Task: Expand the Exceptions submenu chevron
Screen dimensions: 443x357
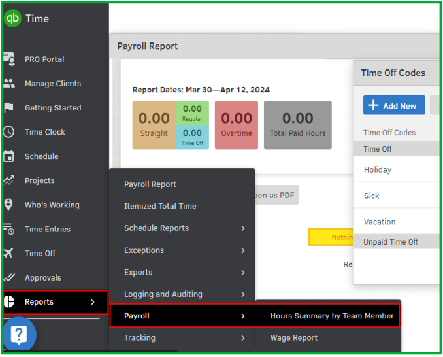Action: [x=242, y=250]
